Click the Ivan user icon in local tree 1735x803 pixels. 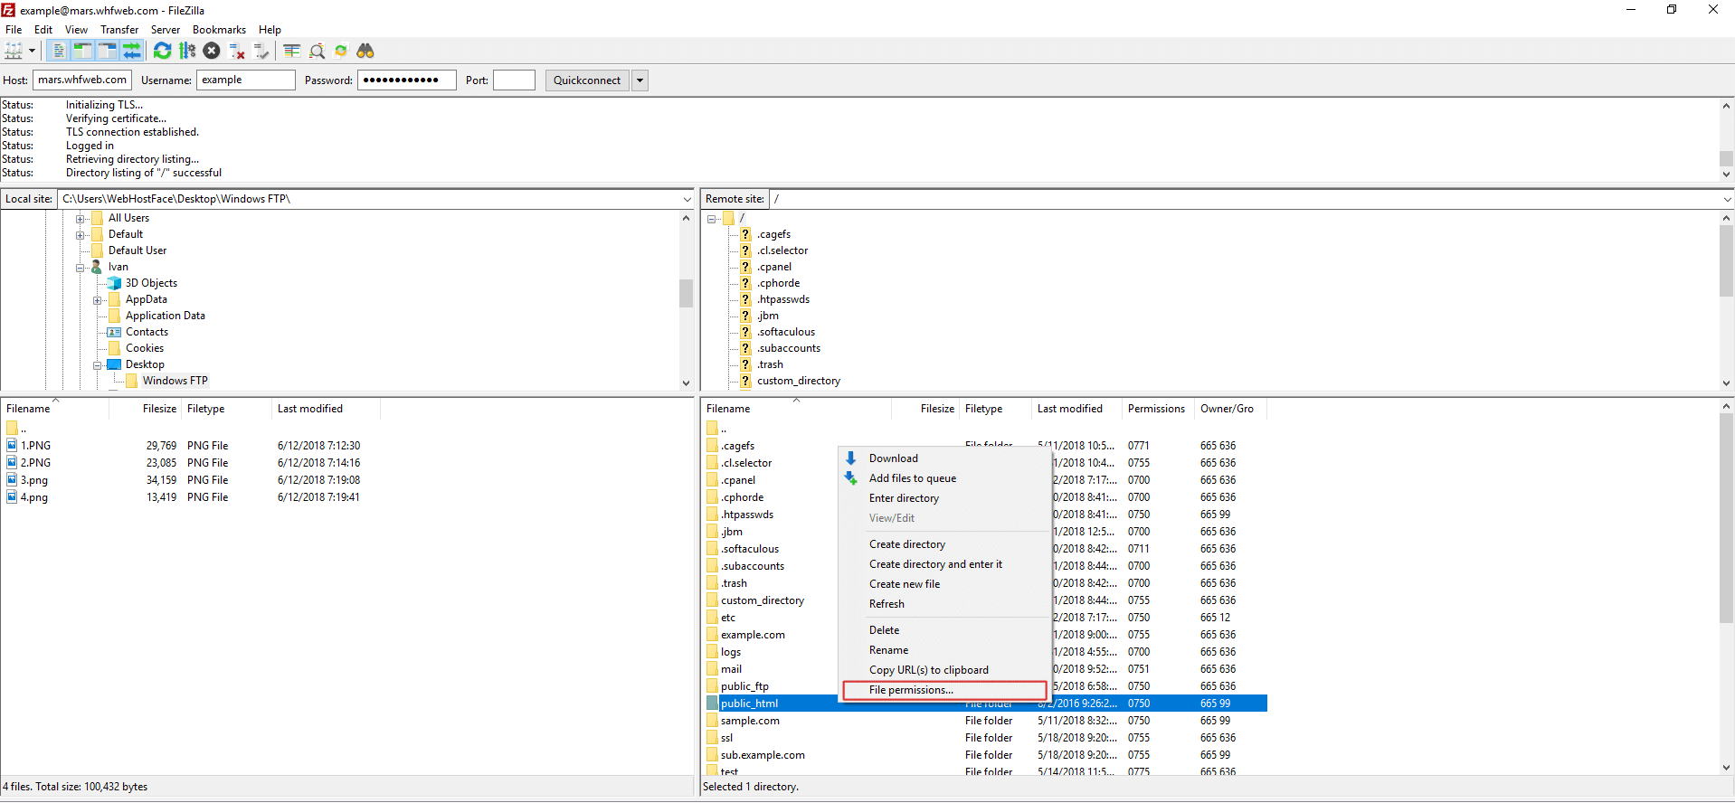pos(97,267)
